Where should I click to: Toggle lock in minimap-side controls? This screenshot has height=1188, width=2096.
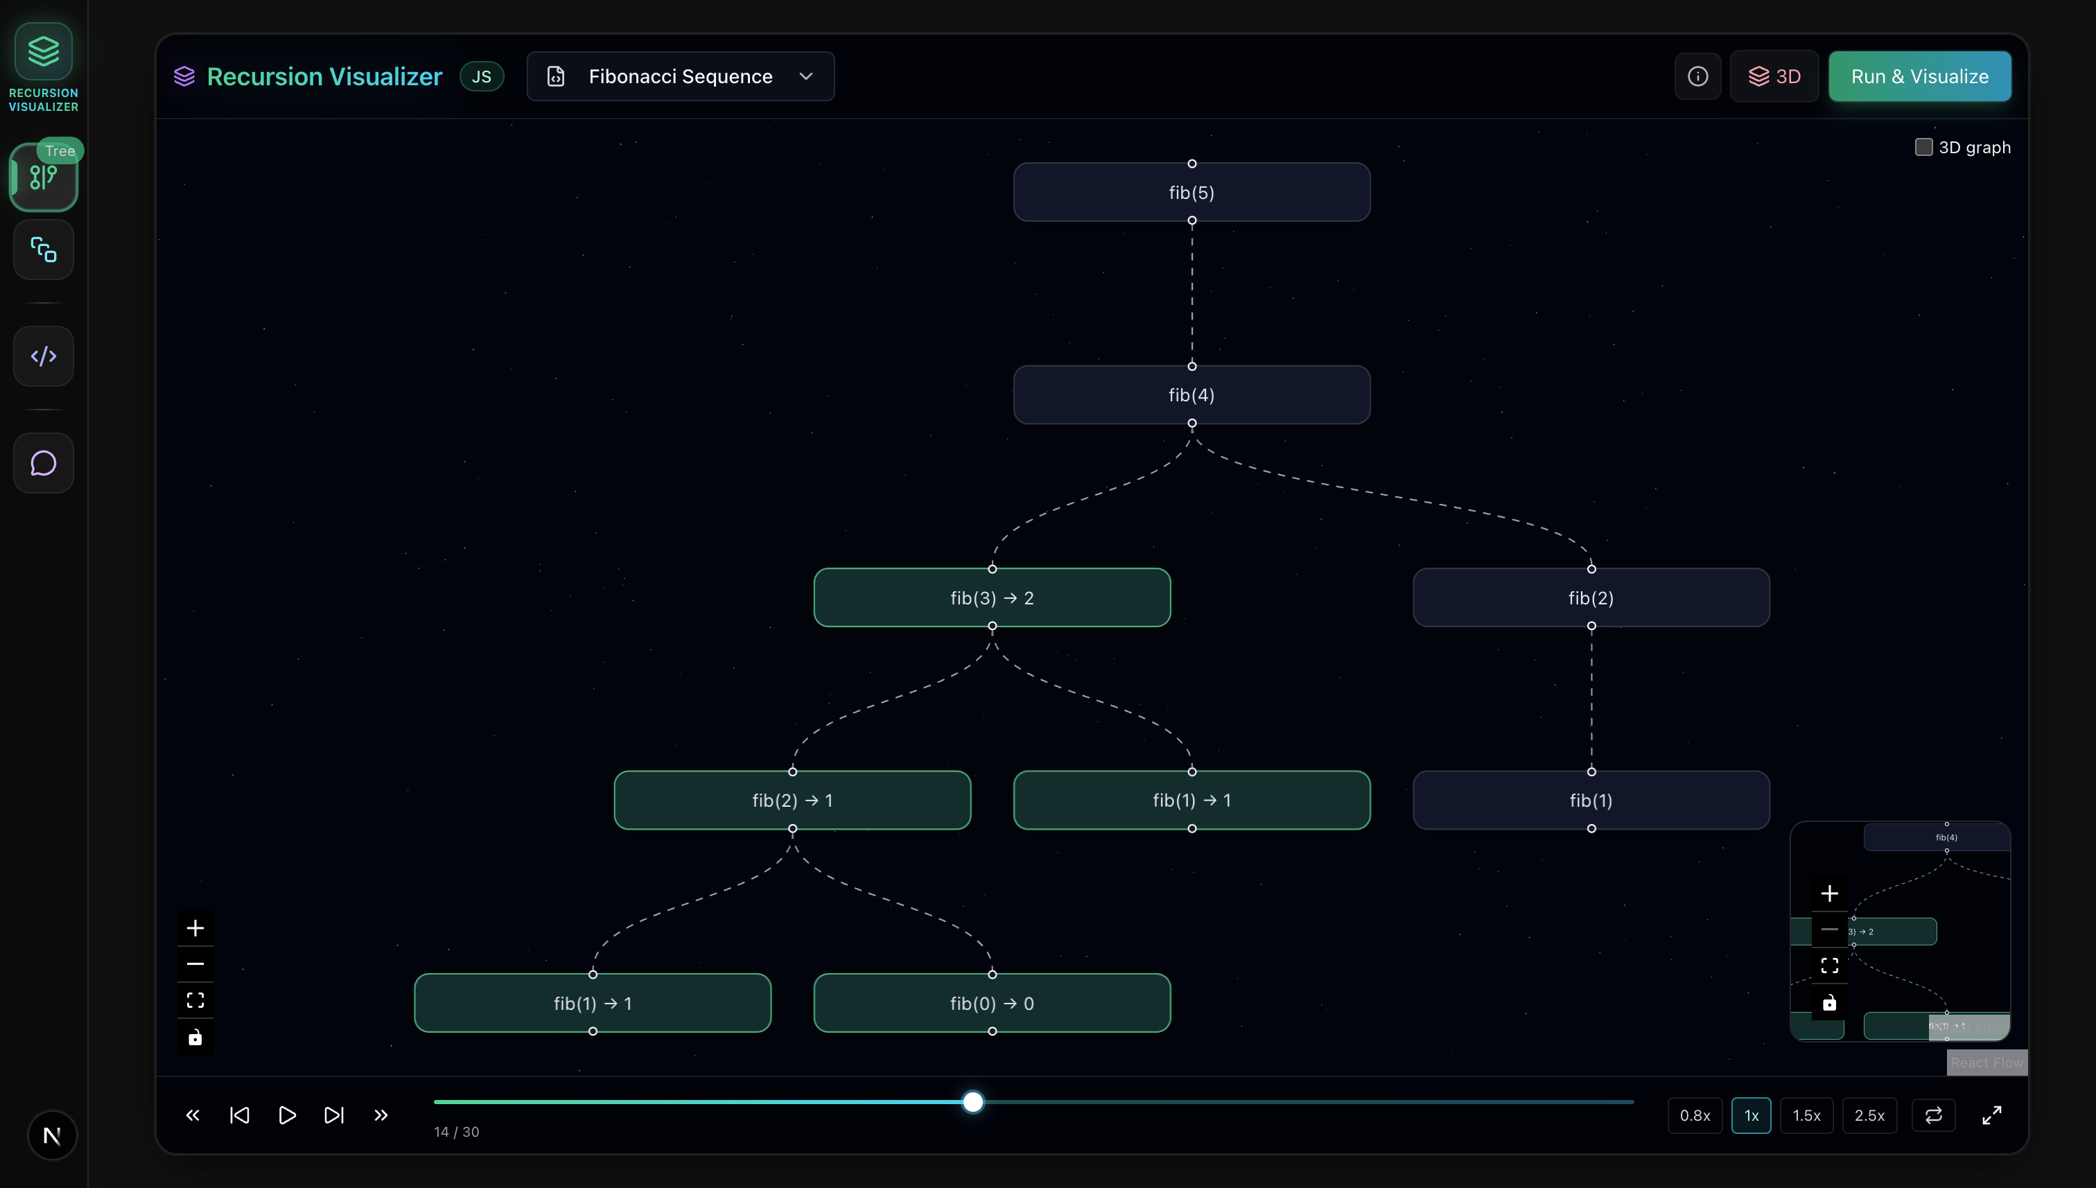point(1830,1003)
